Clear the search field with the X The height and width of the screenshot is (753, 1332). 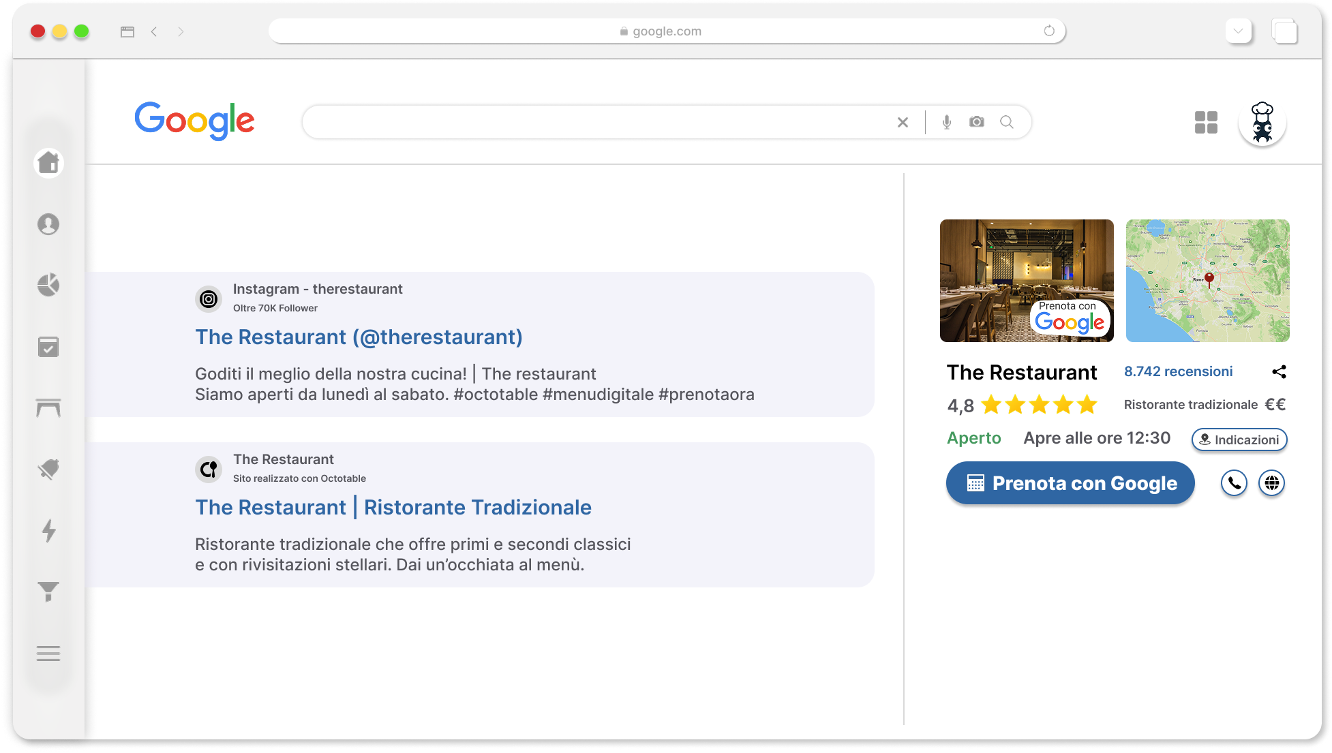pos(903,122)
